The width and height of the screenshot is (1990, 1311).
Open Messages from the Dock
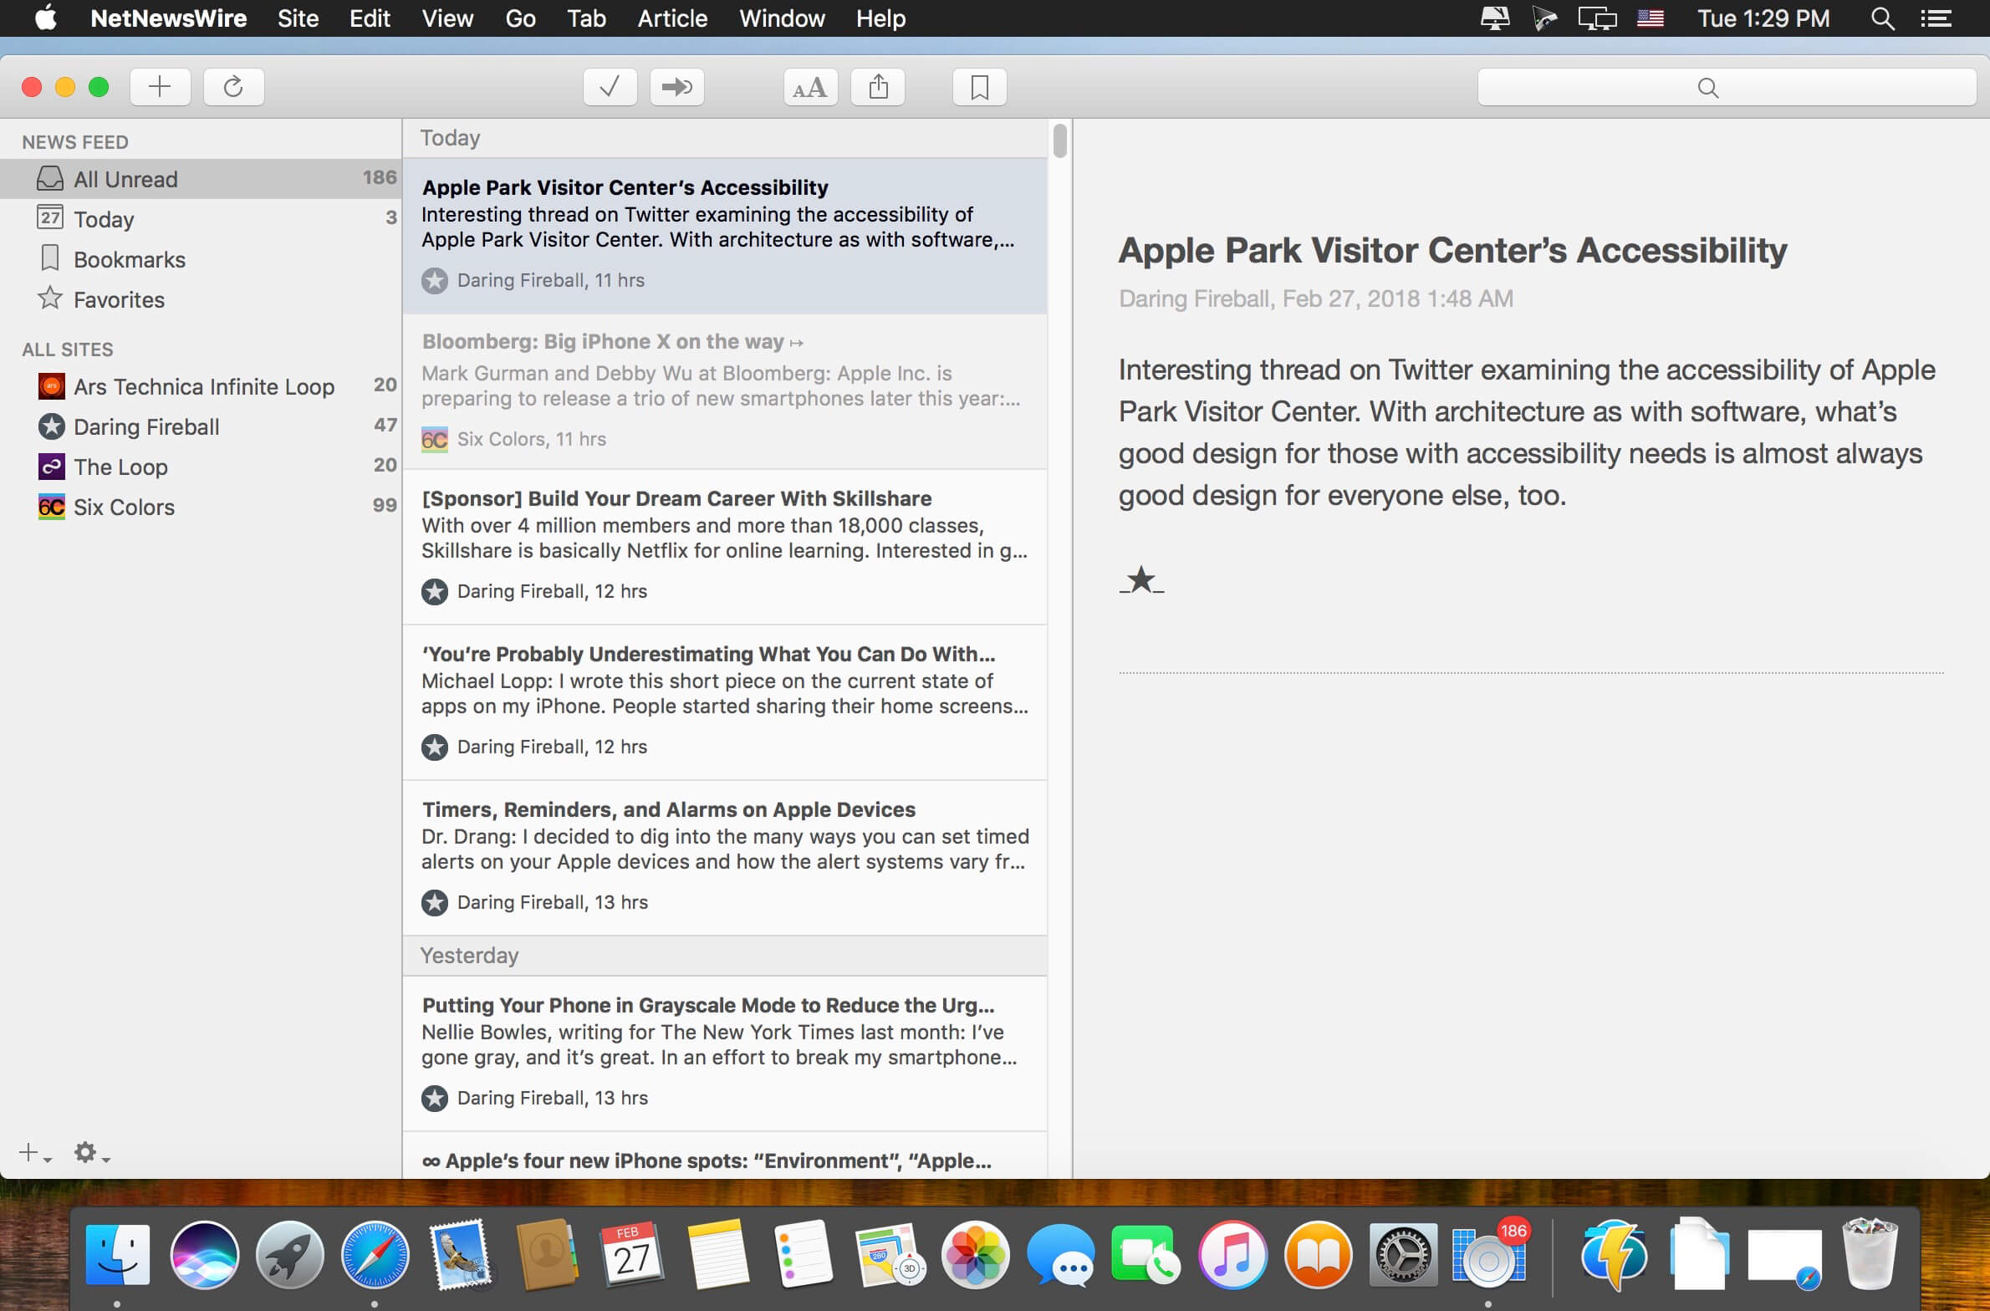pyautogui.click(x=1060, y=1254)
